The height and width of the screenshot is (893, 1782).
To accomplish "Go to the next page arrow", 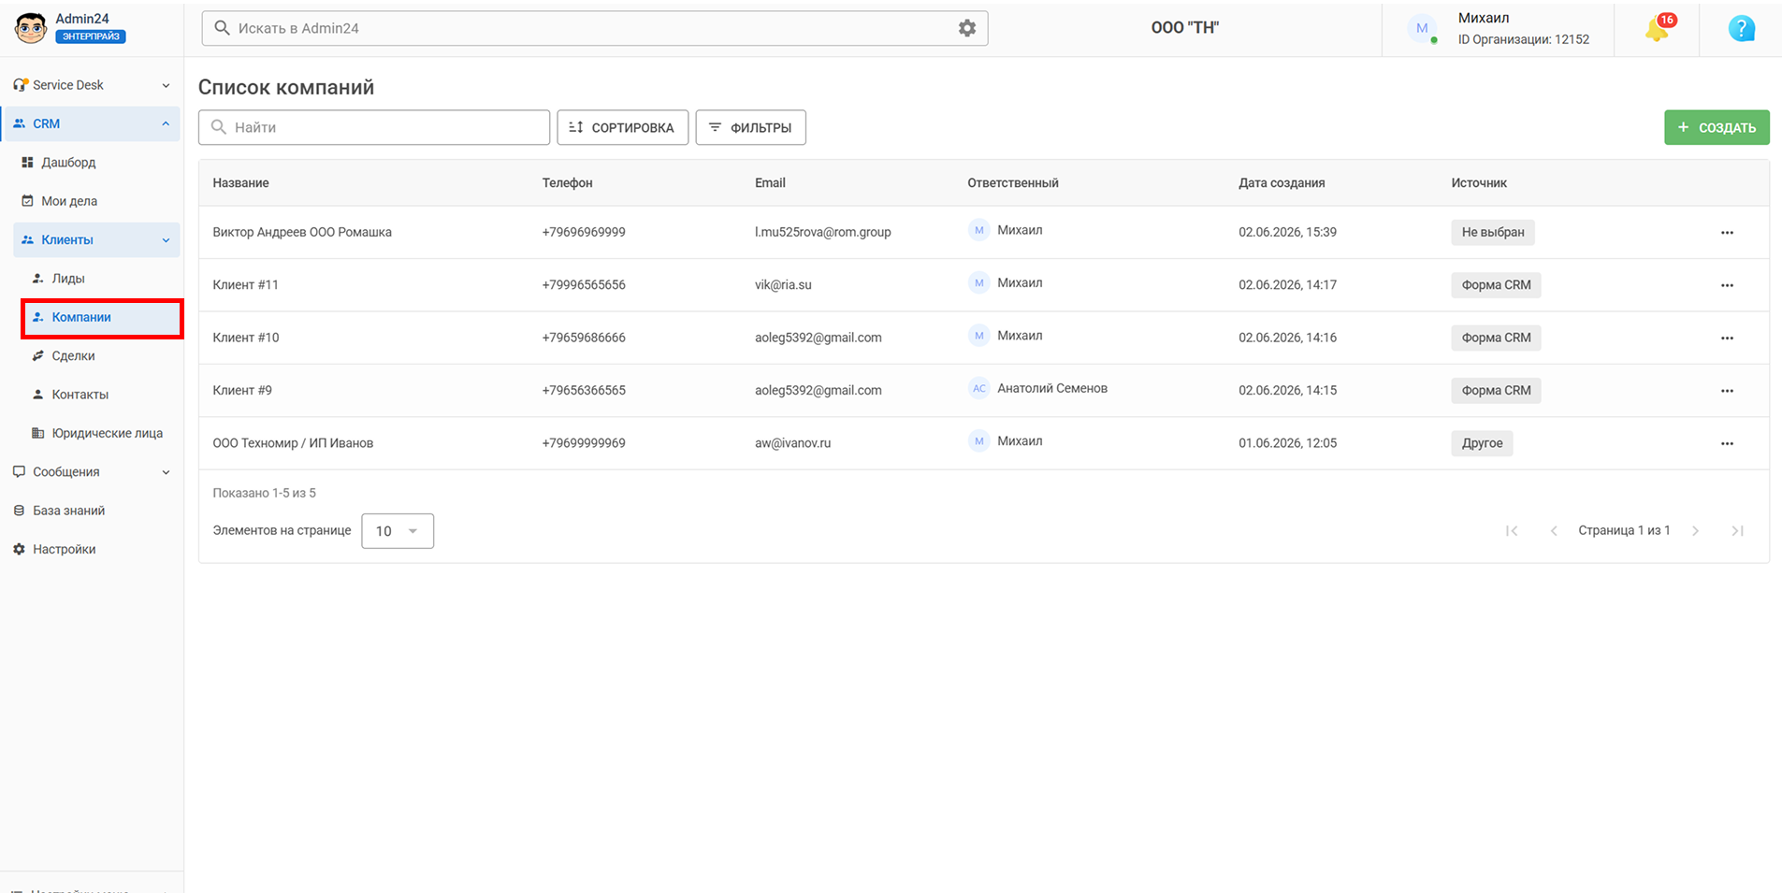I will (1695, 531).
